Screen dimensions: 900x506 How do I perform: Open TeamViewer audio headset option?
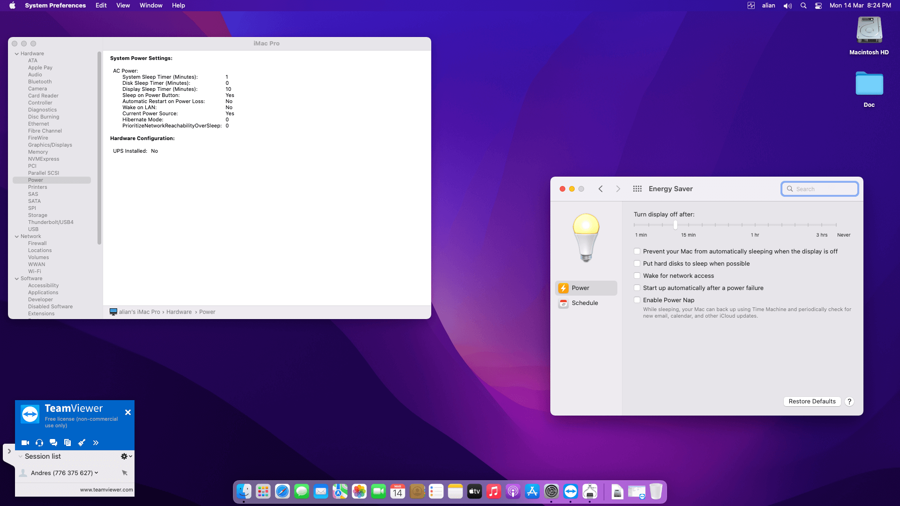coord(39,443)
